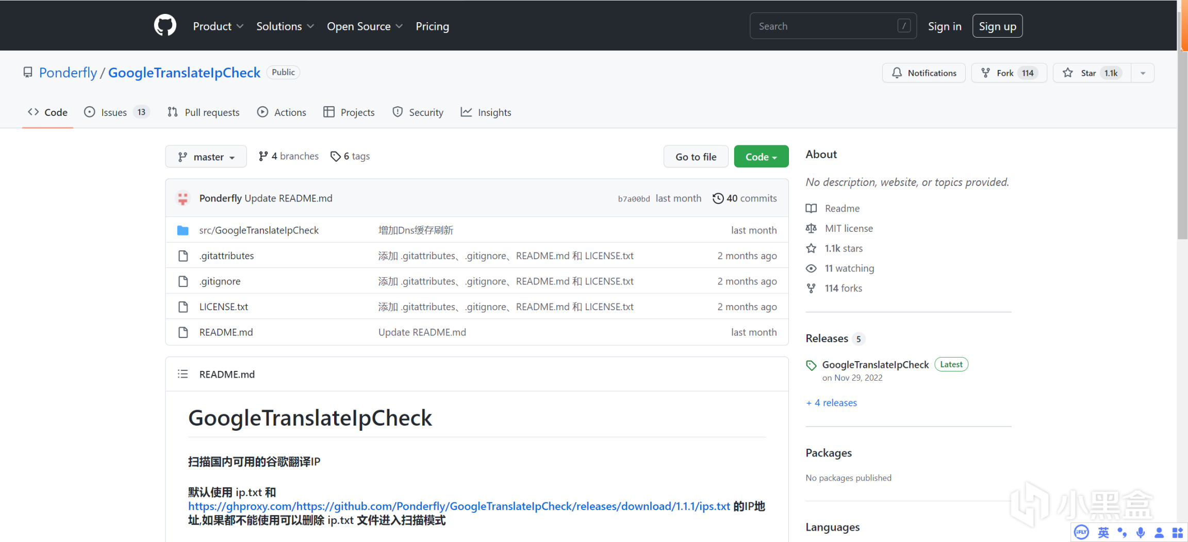Click the tag icon next to 6 tags
This screenshot has width=1188, height=542.
click(x=335, y=156)
